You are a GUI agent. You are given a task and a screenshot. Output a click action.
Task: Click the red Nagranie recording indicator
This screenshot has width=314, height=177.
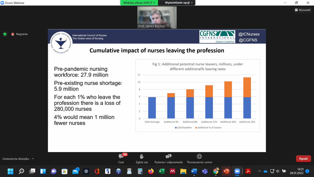click(x=19, y=34)
